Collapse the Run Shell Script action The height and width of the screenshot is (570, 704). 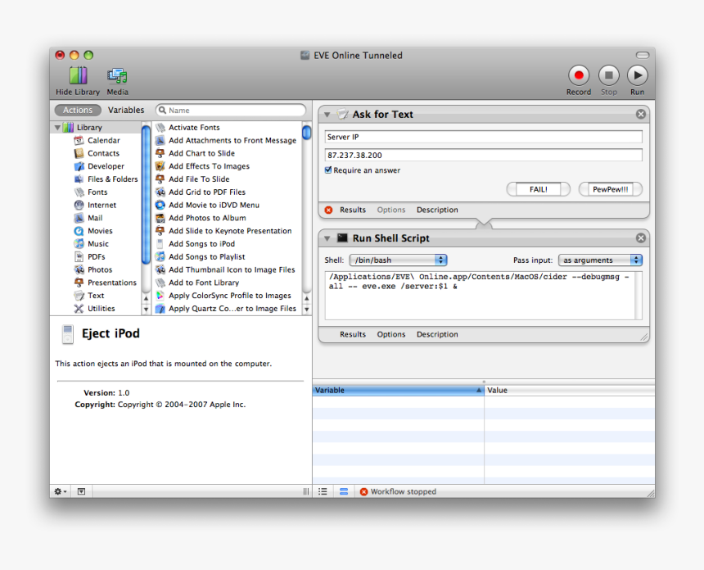327,238
